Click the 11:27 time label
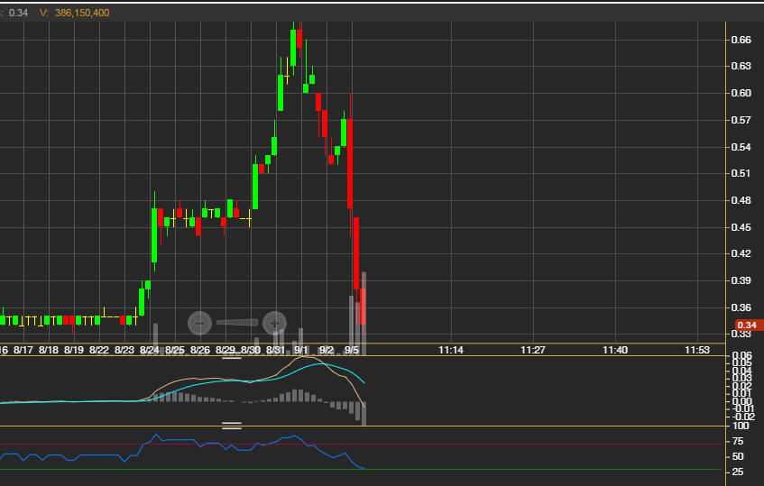The image size is (764, 486). 533,350
